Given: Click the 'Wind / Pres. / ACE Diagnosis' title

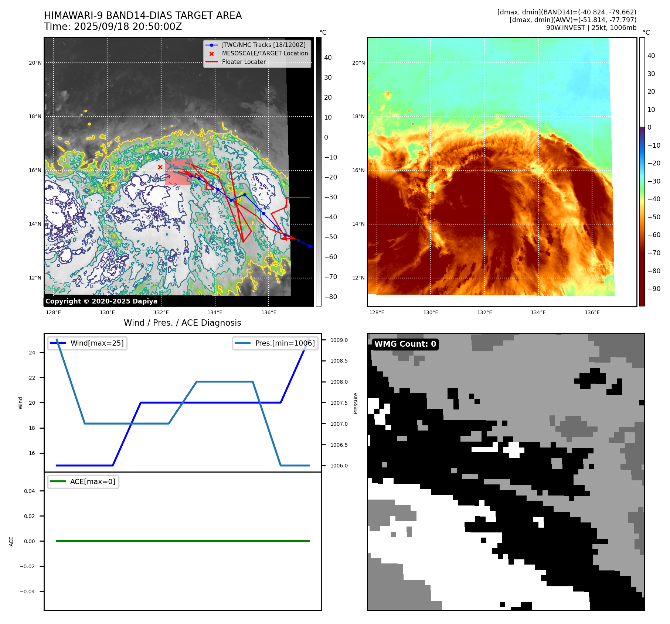Looking at the screenshot, I should (183, 323).
